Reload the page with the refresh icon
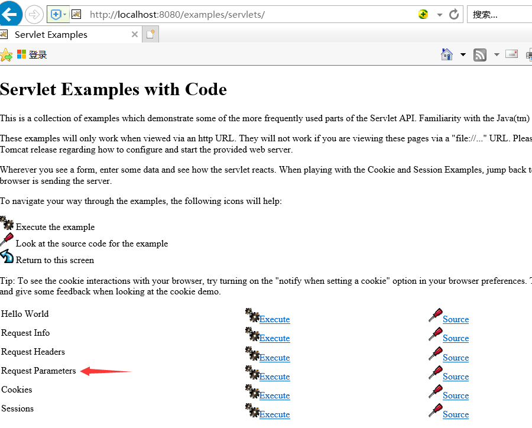This screenshot has height=428, width=532. [453, 14]
